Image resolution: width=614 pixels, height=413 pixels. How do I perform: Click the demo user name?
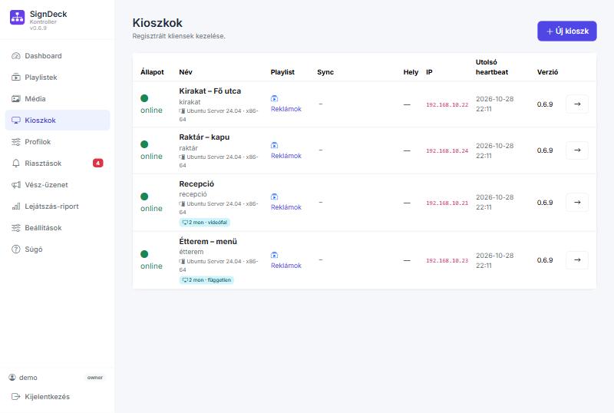[x=28, y=378]
